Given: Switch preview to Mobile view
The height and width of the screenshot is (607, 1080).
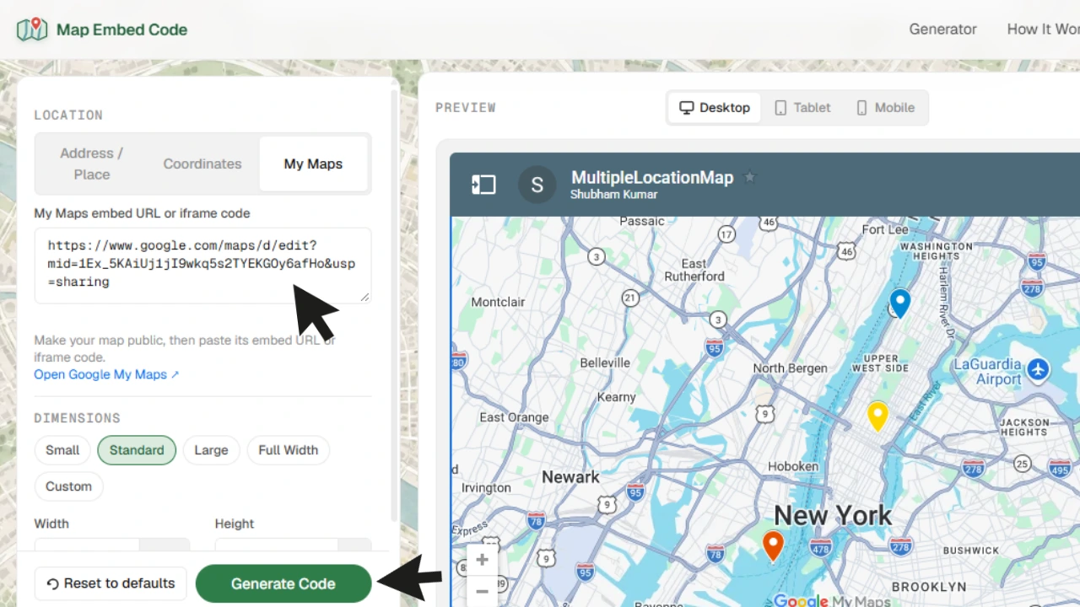Looking at the screenshot, I should tap(885, 108).
